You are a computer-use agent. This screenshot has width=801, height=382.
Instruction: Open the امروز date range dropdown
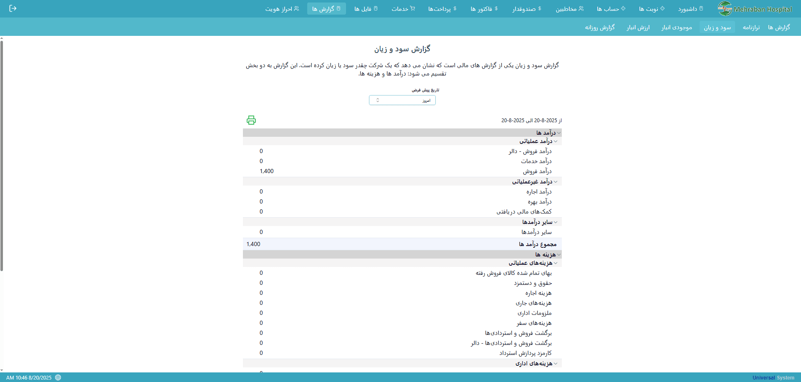402,100
